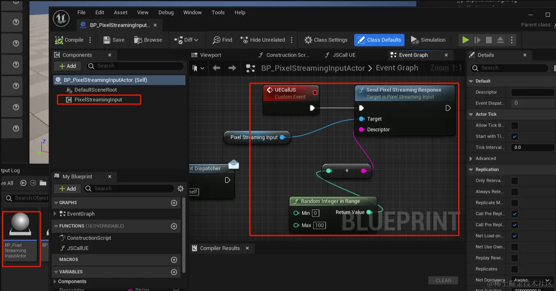
Task: Collapse the VARIABLES section
Action: tap(56, 272)
